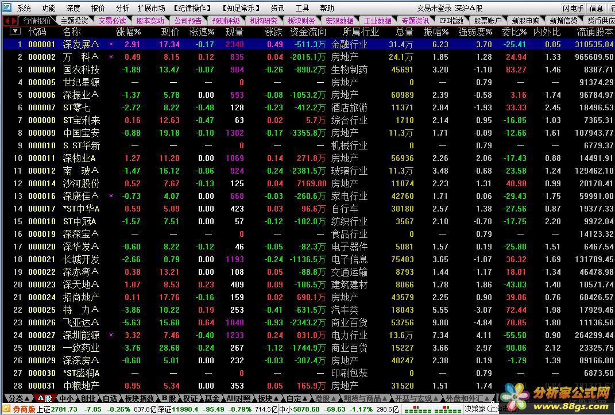The height and width of the screenshot is (415, 615).
Task: Switch to the 交易必读 tab
Action: point(112,21)
